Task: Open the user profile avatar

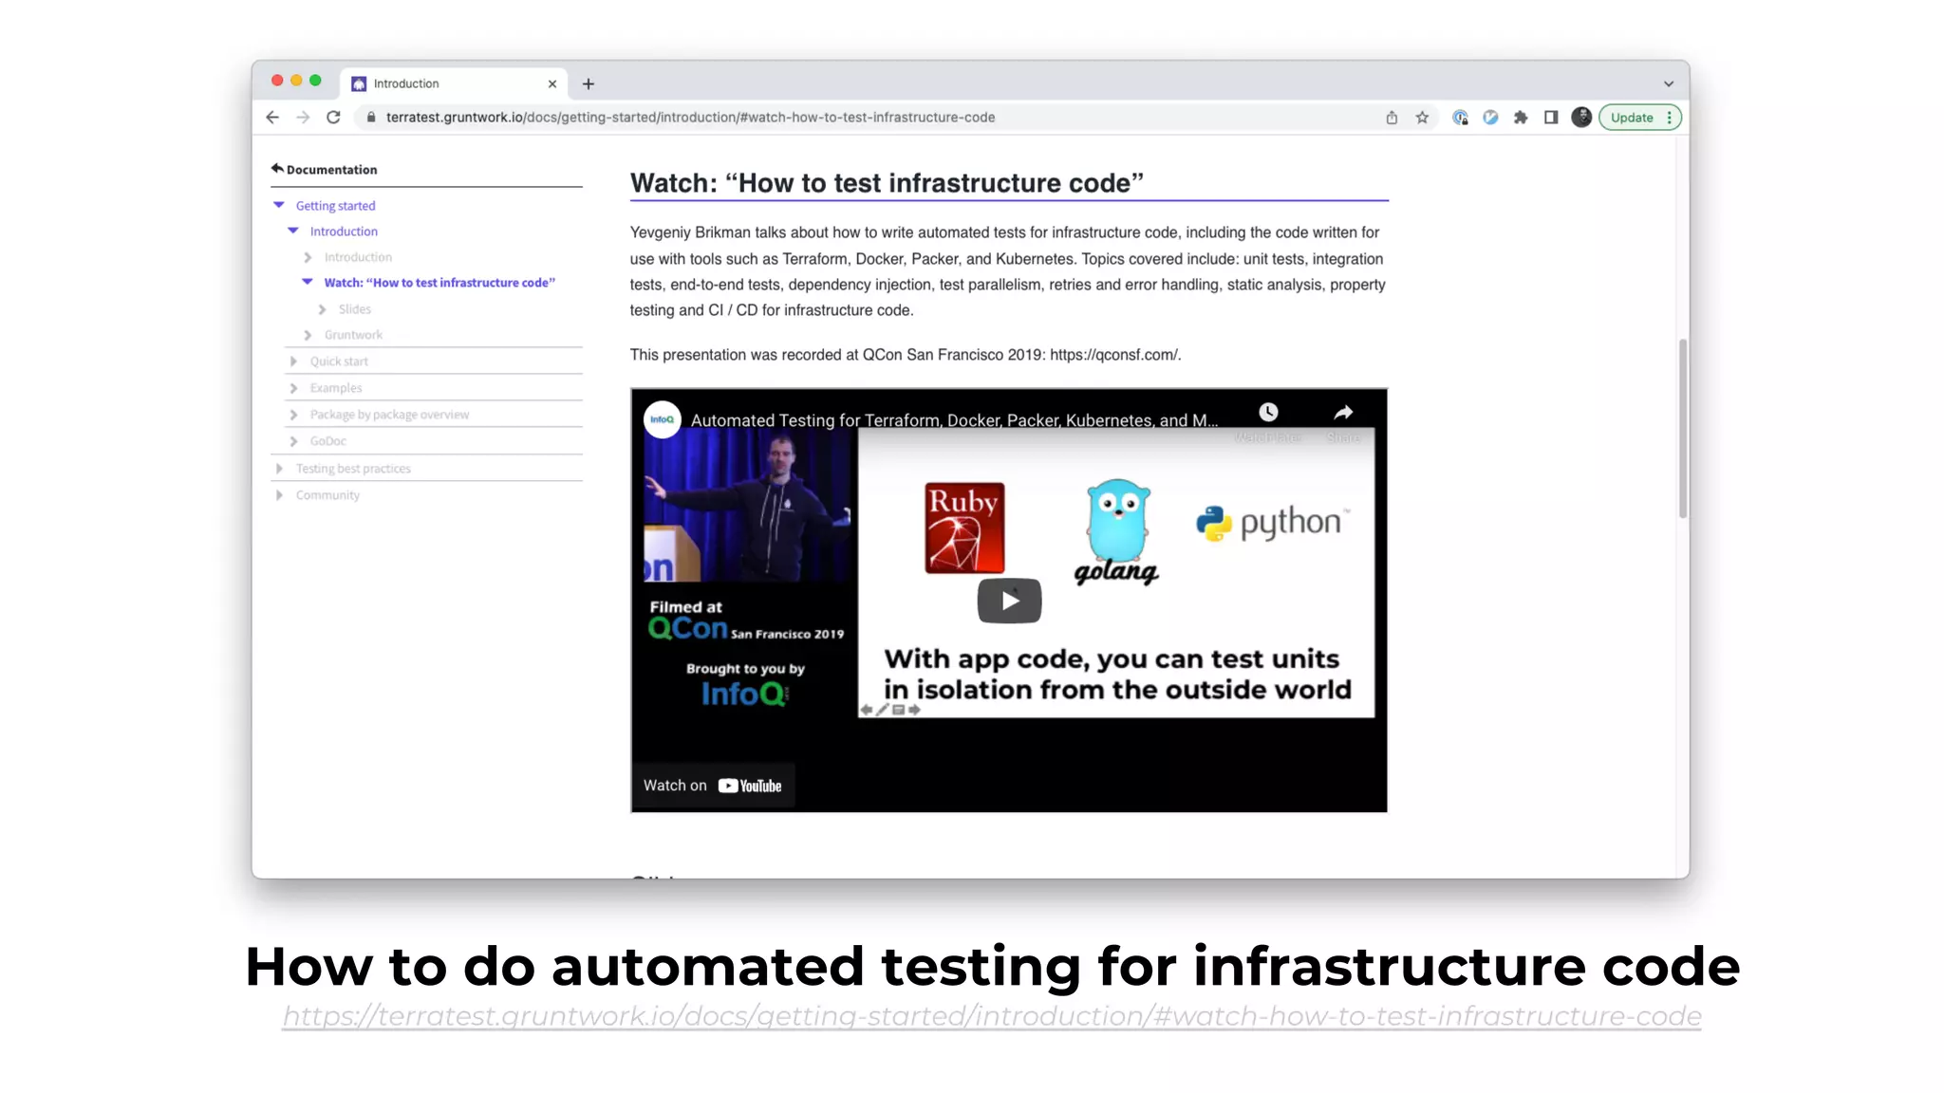Action: (x=1581, y=117)
